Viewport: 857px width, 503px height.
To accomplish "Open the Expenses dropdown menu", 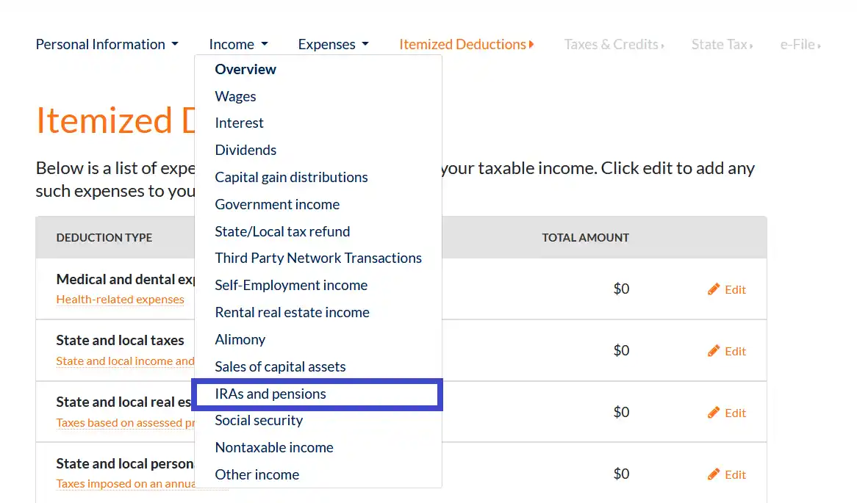I will (x=333, y=45).
